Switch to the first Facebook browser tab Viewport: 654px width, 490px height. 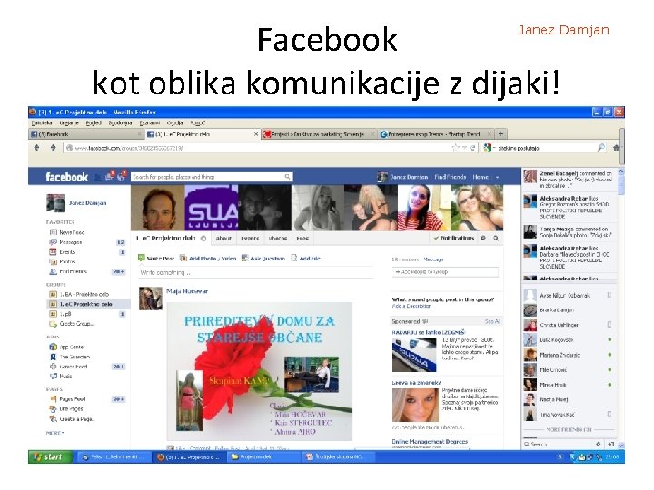[86, 134]
